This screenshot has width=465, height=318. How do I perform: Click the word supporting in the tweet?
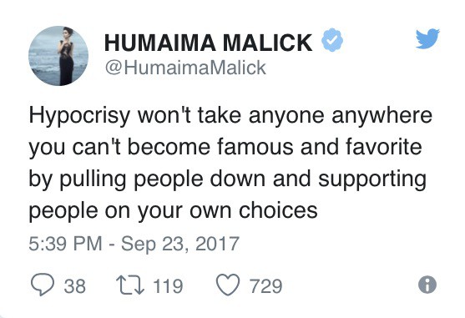[x=372, y=180]
